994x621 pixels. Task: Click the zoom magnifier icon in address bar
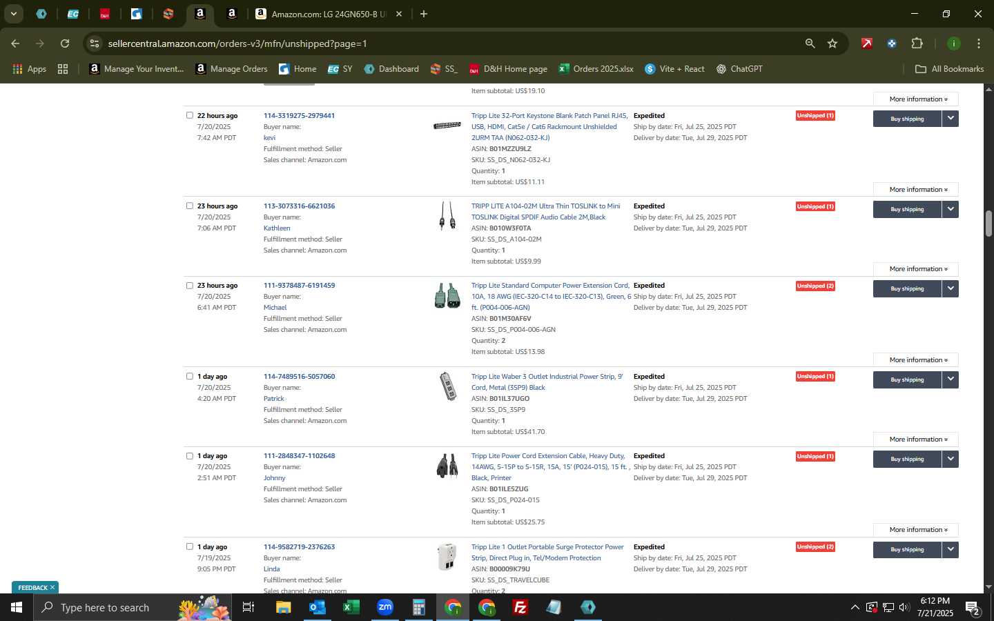point(810,43)
